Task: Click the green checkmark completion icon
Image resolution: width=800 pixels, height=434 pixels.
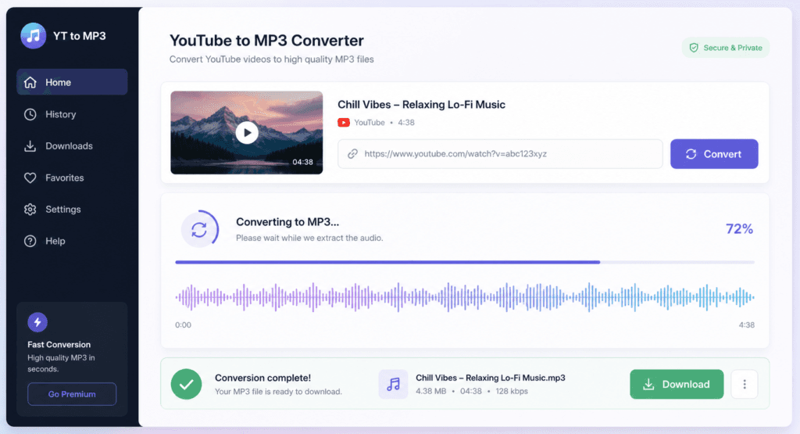Action: coord(186,384)
